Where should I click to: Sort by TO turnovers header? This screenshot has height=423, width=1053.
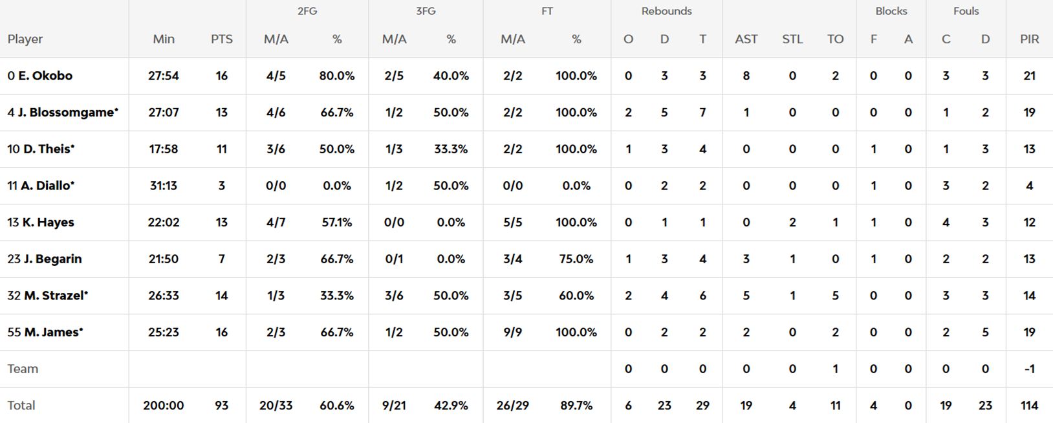835,39
